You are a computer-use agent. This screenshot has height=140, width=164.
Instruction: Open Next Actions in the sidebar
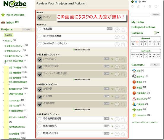(x=15, y=15)
